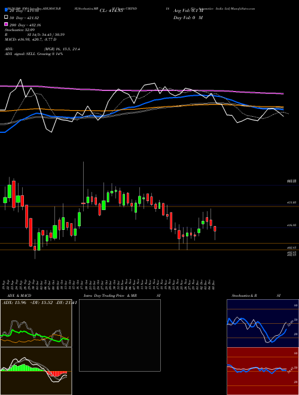This screenshot has height=395, width=299.
Task: Open the MACD histogram panel
Action: coord(36,371)
